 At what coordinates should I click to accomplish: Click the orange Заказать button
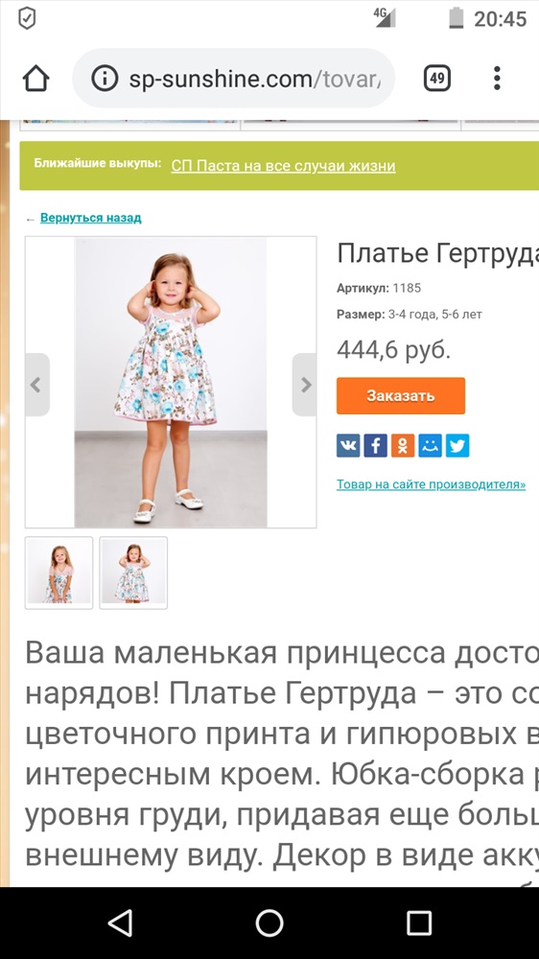pos(401,396)
